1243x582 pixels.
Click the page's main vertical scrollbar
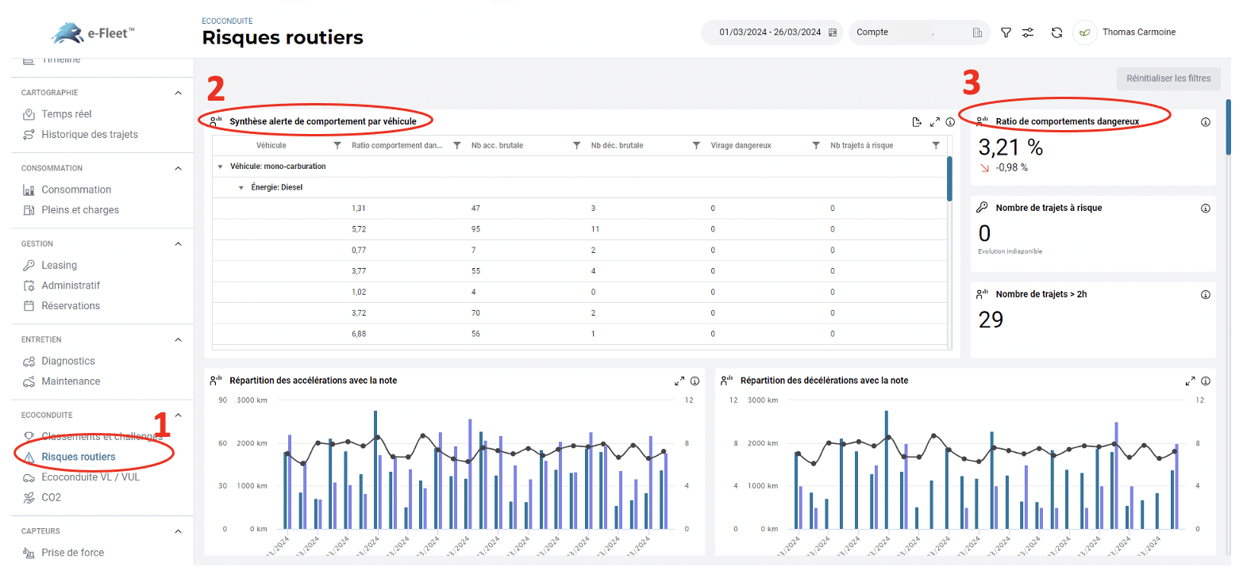pyautogui.click(x=1229, y=127)
